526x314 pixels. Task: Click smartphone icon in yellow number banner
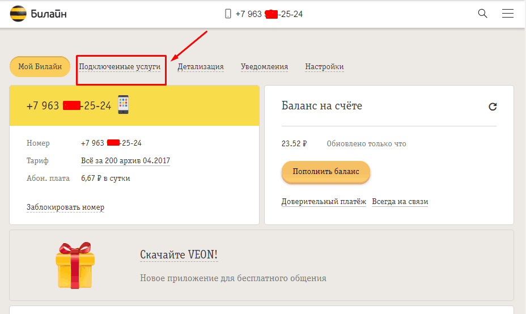(x=123, y=105)
